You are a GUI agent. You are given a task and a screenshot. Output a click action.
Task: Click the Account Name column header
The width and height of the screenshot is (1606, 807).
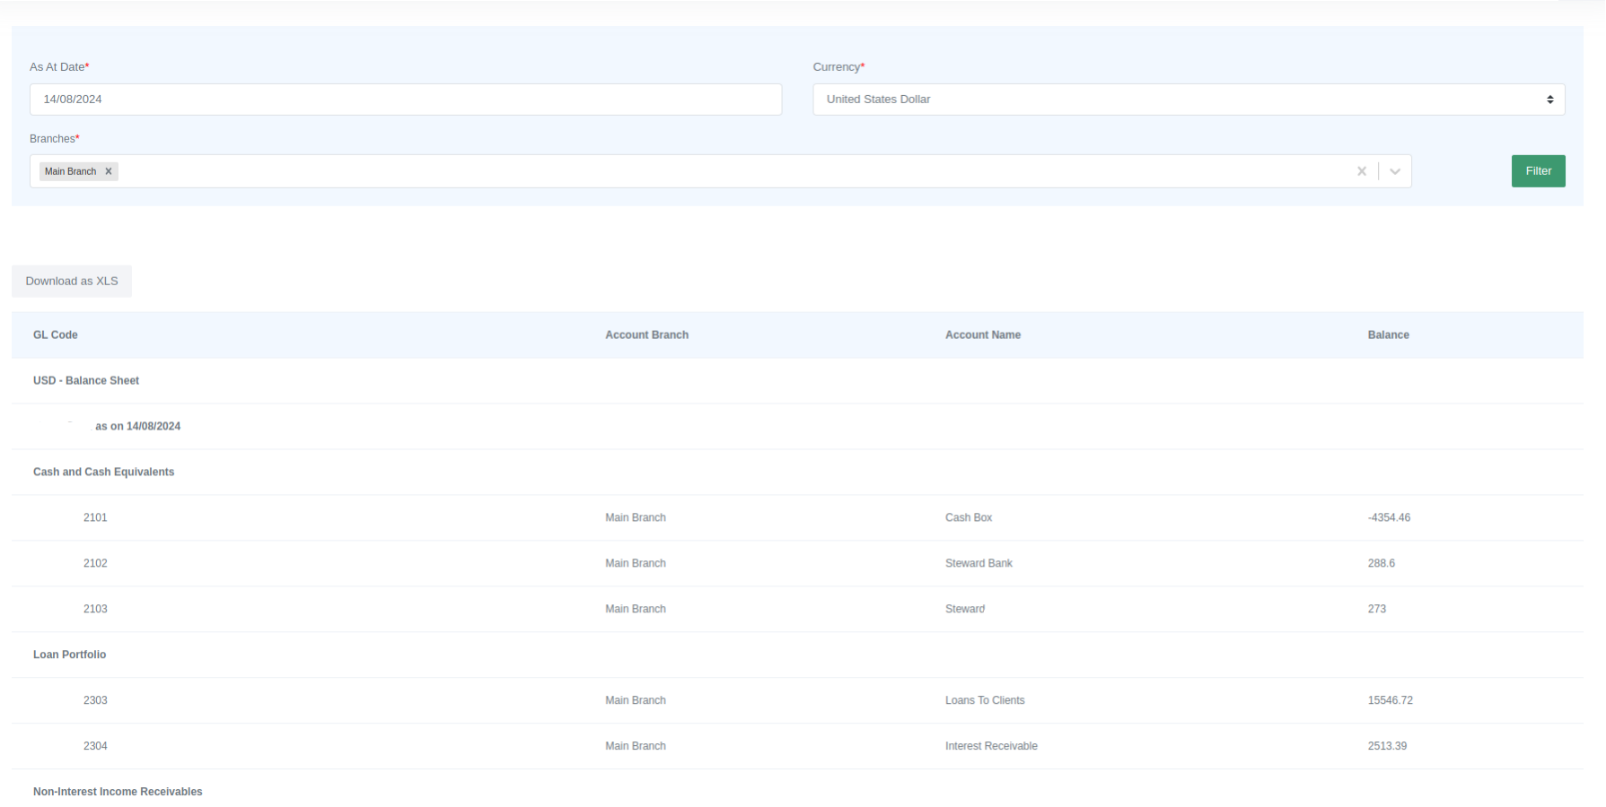click(x=982, y=335)
